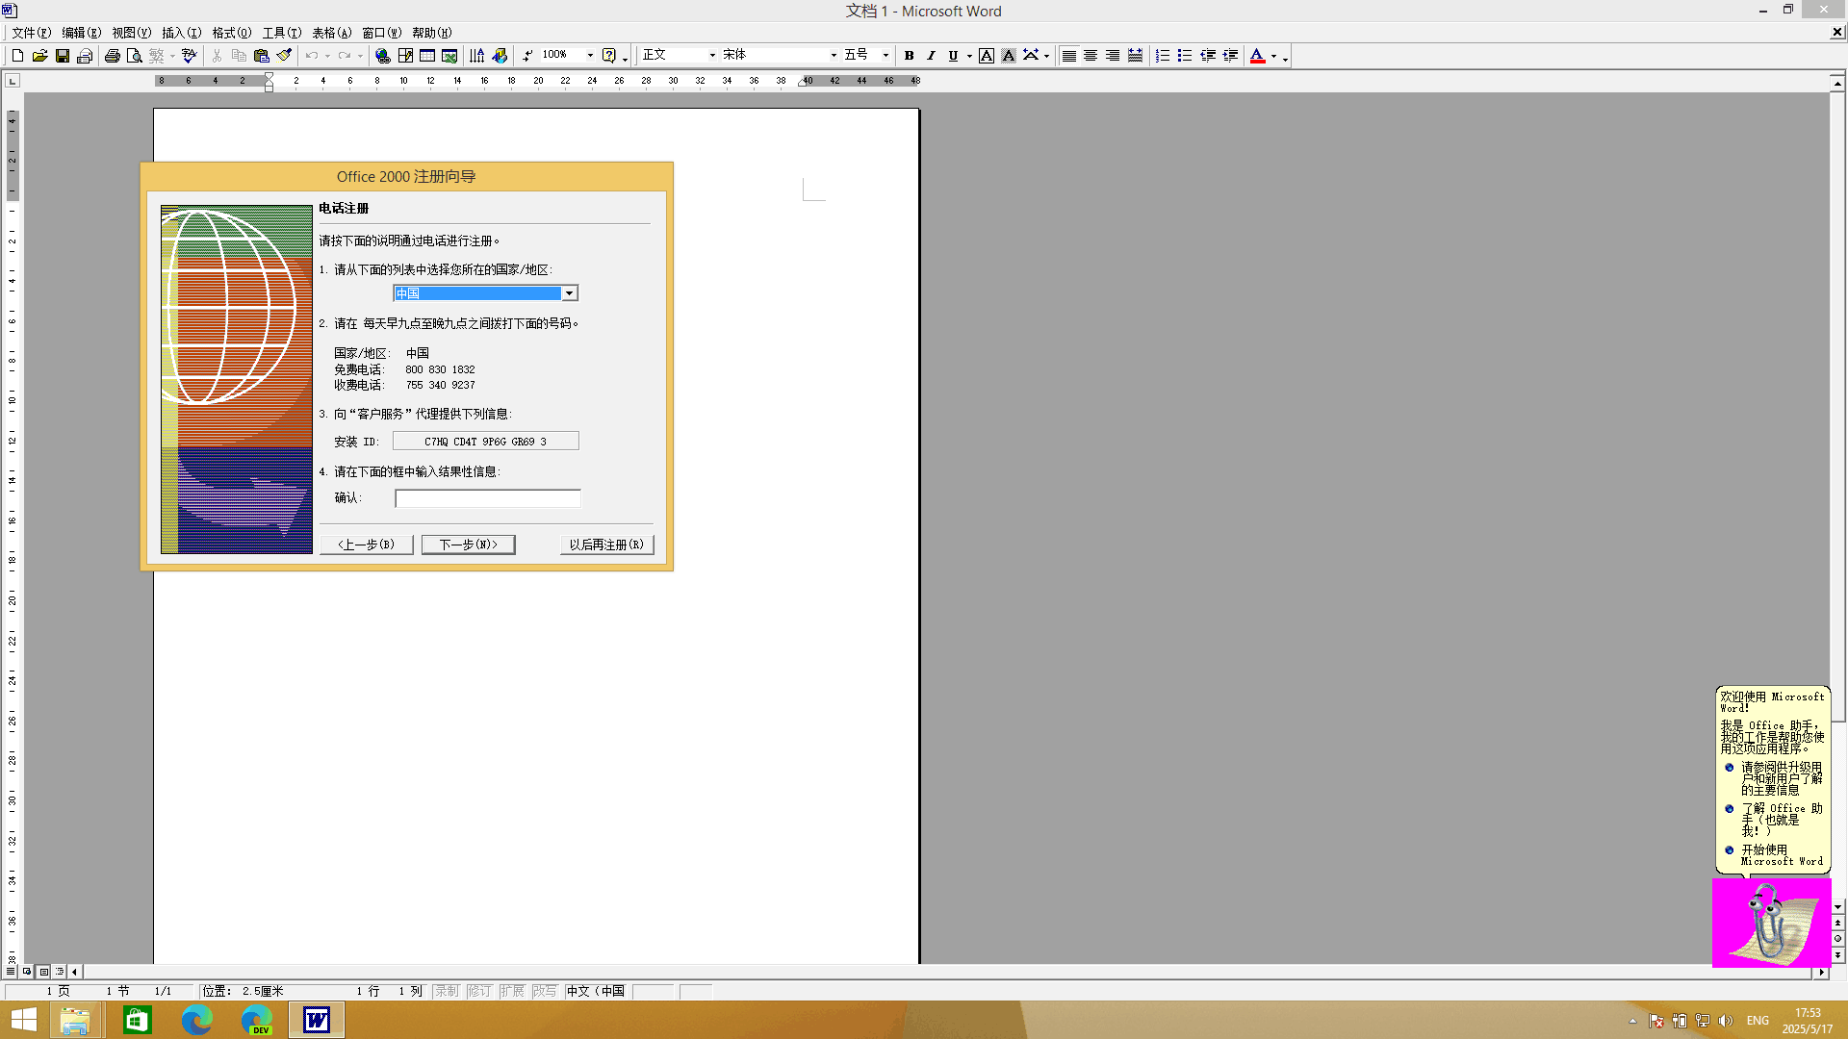This screenshot has height=1039, width=1848.
Task: Toggle Italic formatting
Action: [x=931, y=56]
